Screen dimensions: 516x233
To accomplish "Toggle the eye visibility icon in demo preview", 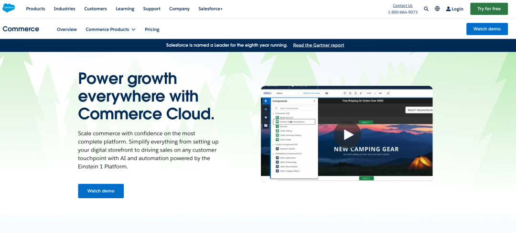I will pos(326,93).
